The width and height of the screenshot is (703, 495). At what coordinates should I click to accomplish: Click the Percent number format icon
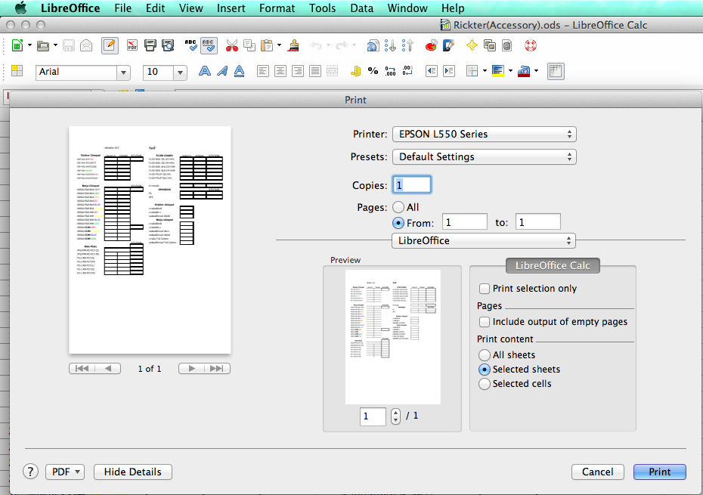373,71
